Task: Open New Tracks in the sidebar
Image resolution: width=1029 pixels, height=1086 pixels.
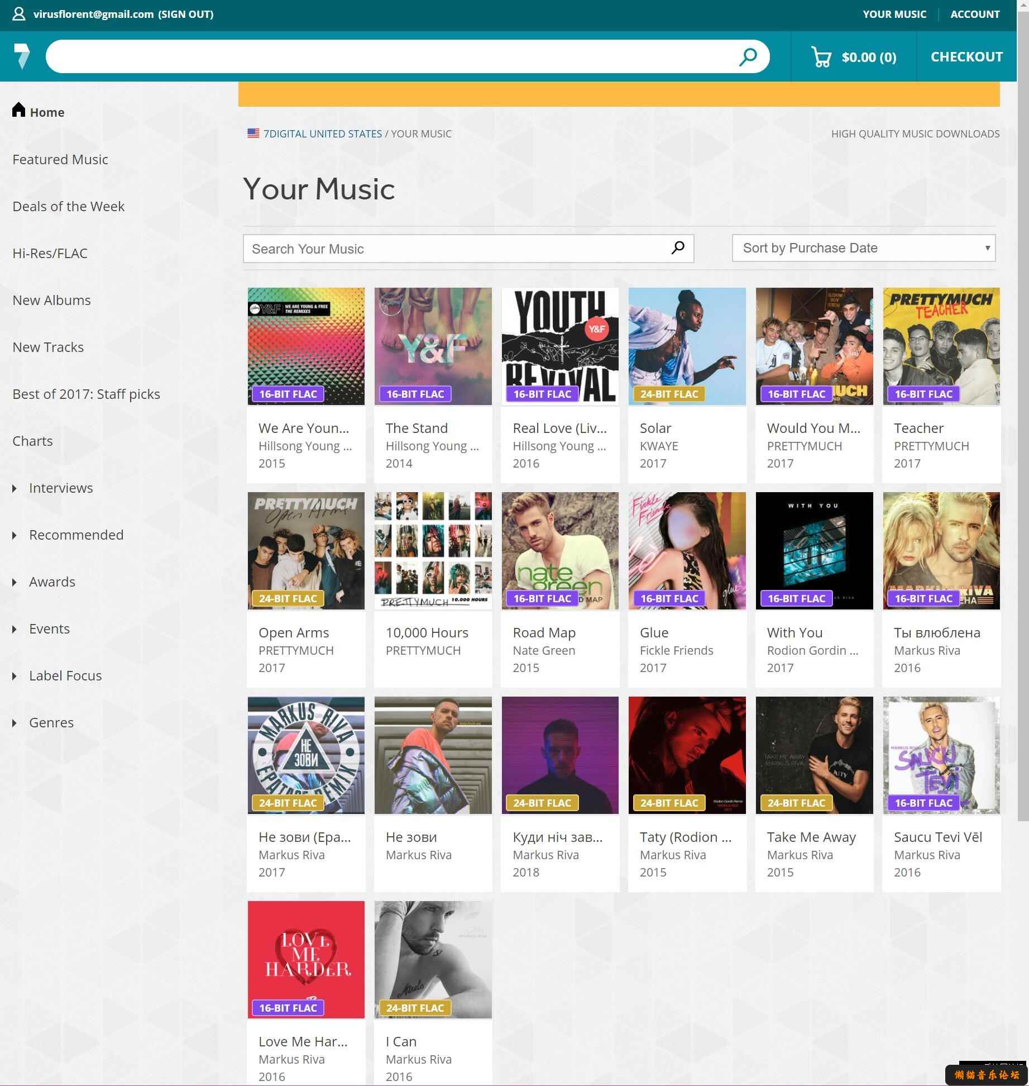Action: pyautogui.click(x=48, y=347)
